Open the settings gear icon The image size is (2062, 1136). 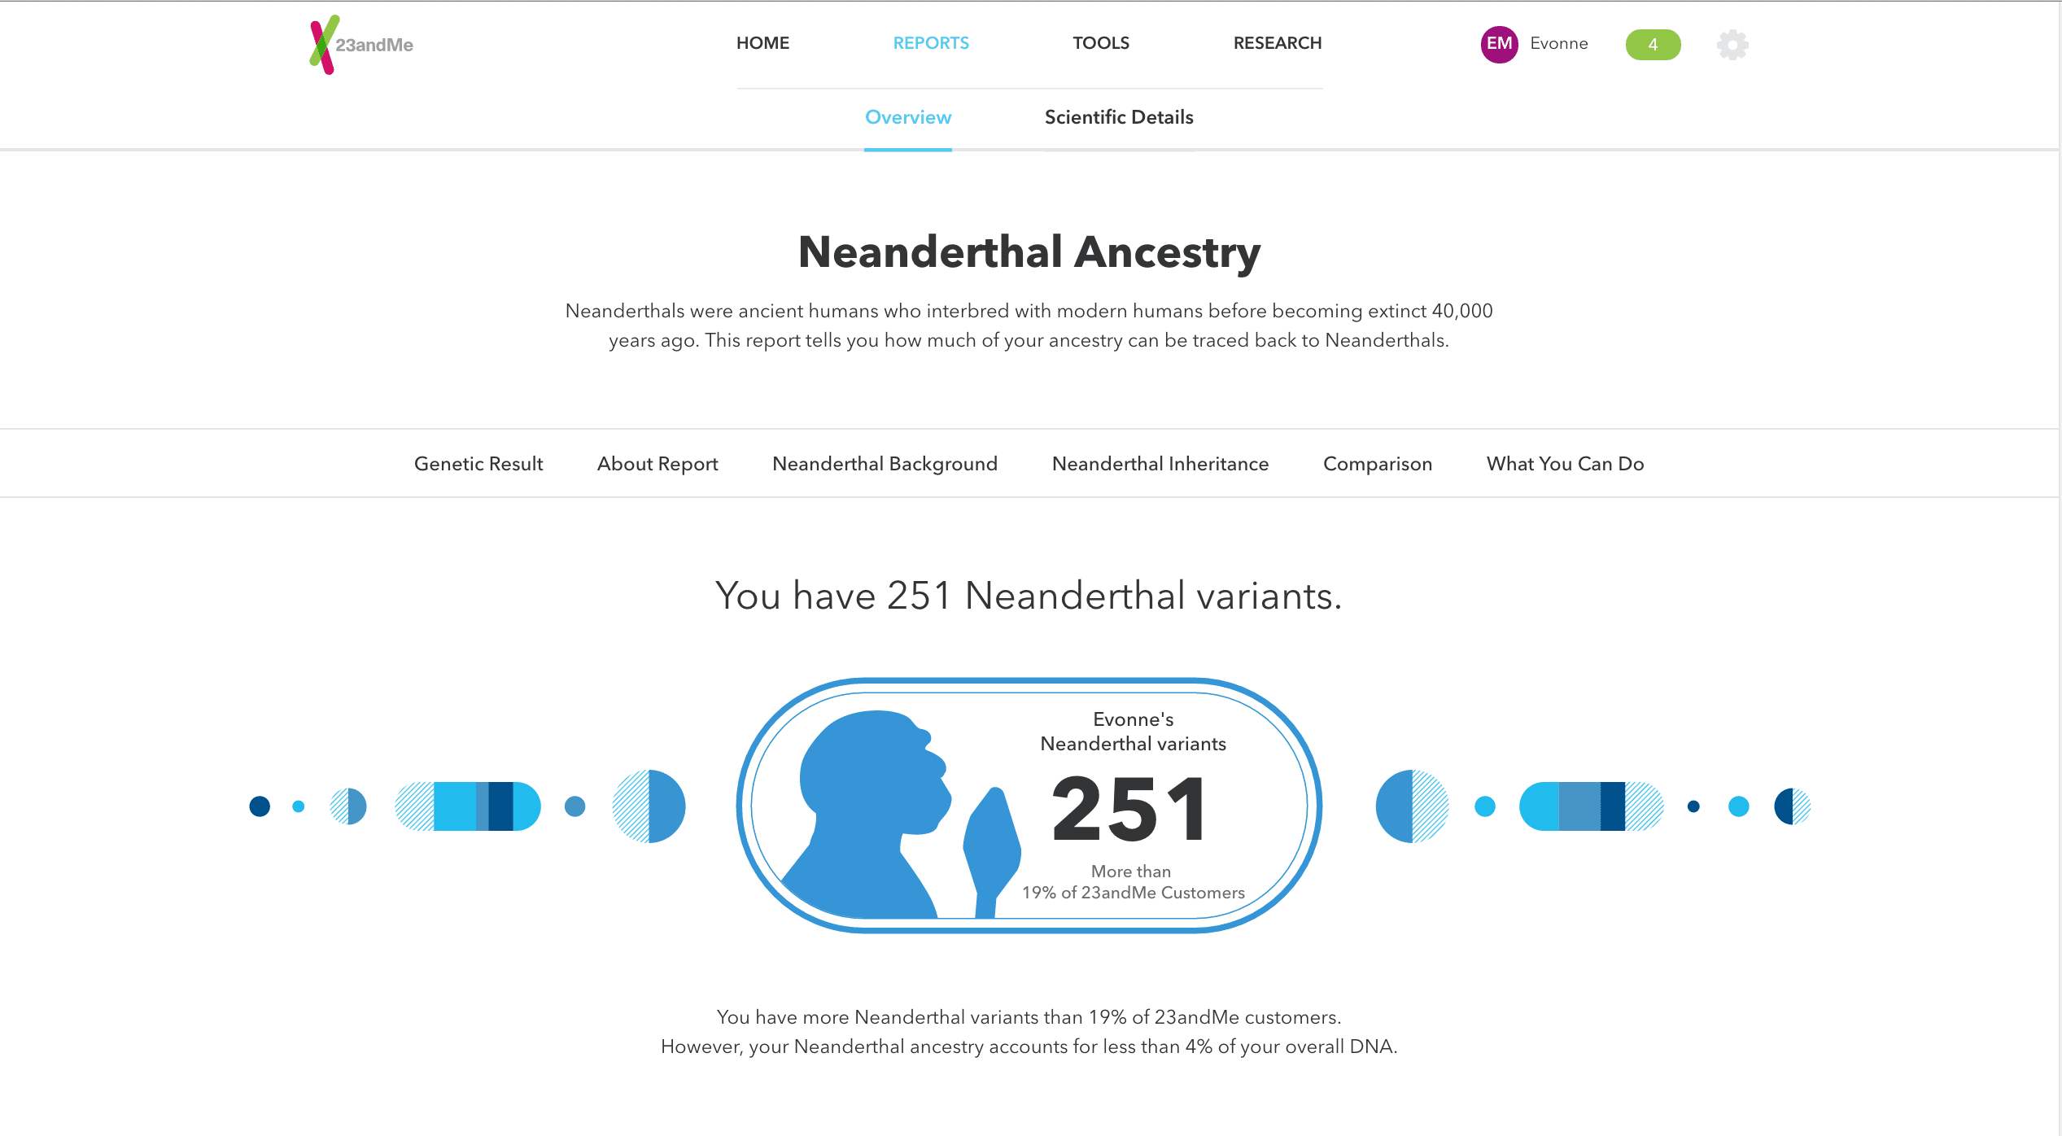tap(1732, 45)
